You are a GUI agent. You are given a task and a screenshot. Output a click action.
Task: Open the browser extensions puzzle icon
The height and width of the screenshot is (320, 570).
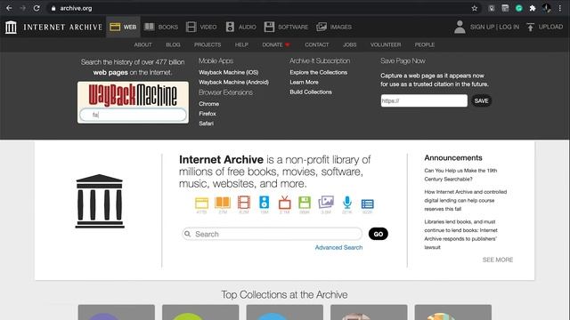[533, 8]
